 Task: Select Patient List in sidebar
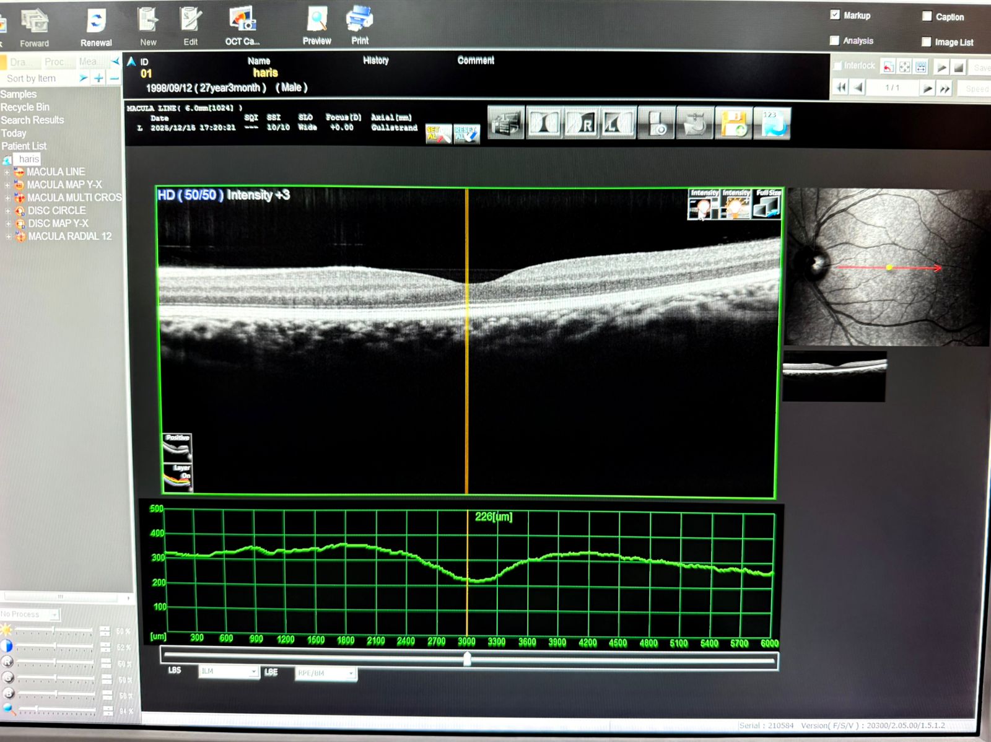(x=24, y=146)
